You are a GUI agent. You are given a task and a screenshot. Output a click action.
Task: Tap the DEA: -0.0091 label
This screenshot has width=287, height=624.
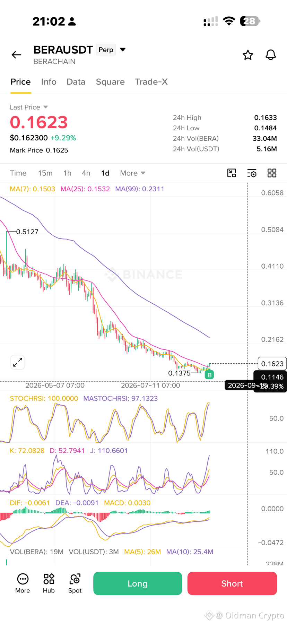(x=77, y=503)
